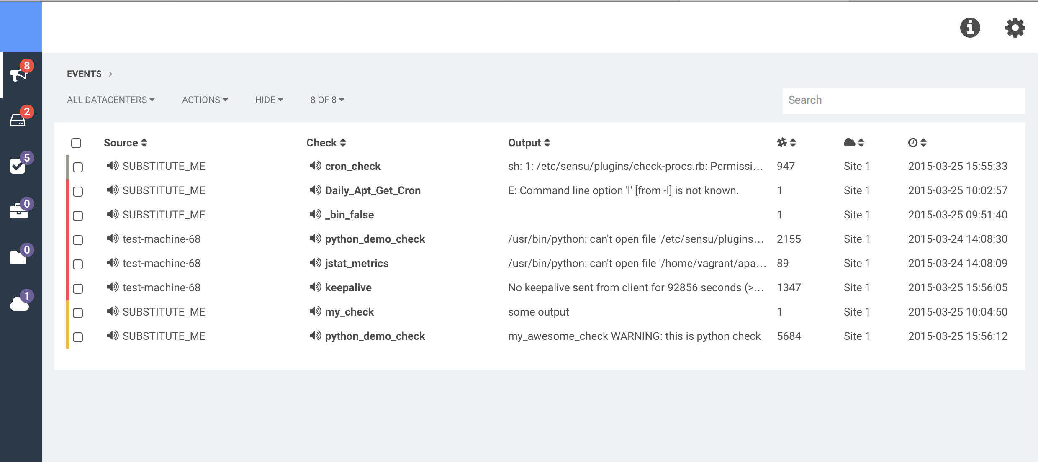Open the Checks checkmark icon in sidebar
This screenshot has height=462, width=1038.
pos(18,166)
